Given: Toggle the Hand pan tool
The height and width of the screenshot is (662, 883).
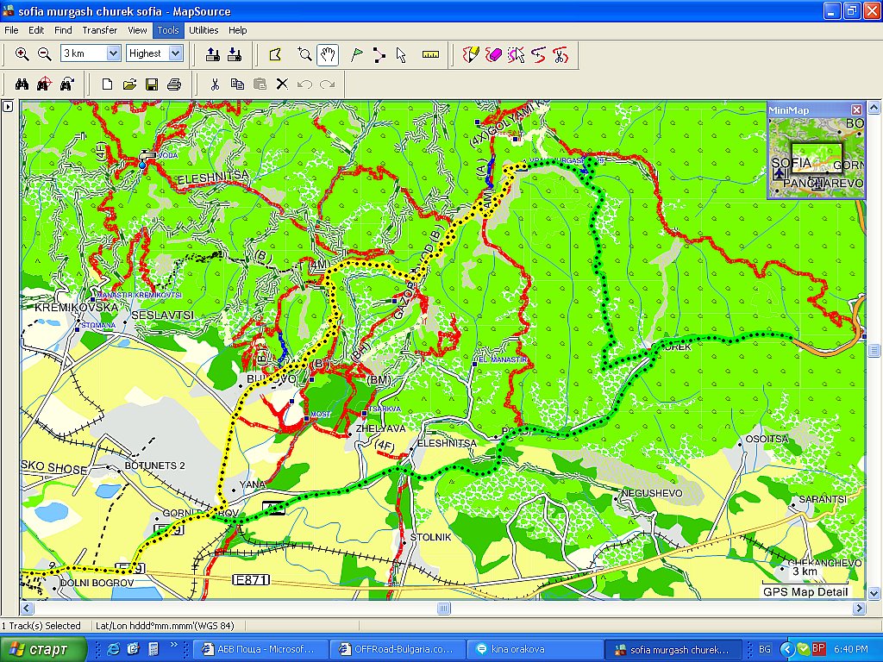Looking at the screenshot, I should click(x=328, y=54).
